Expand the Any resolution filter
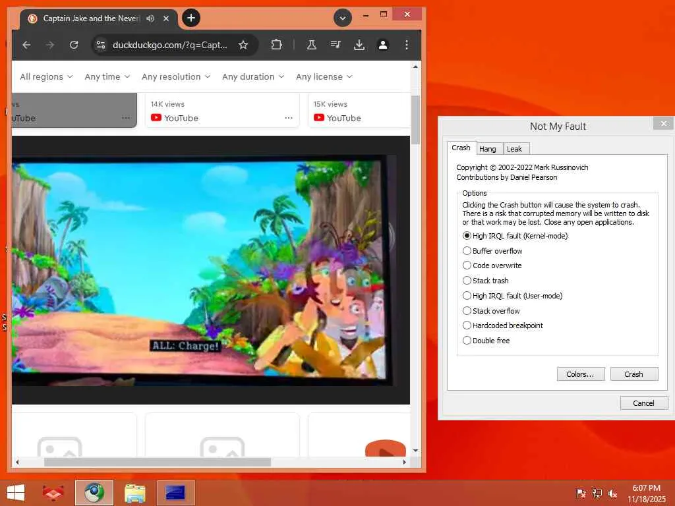 click(x=176, y=76)
